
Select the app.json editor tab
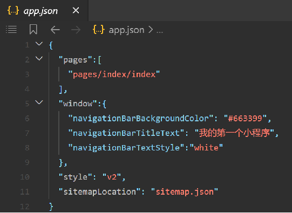pyautogui.click(x=44, y=11)
